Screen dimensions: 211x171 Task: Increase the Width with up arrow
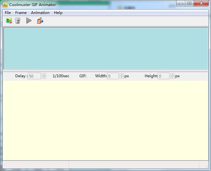tap(122, 74)
